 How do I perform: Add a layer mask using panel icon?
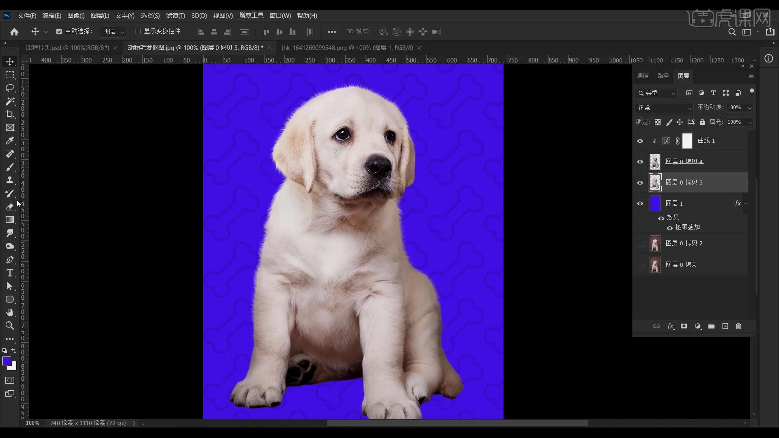pyautogui.click(x=684, y=326)
